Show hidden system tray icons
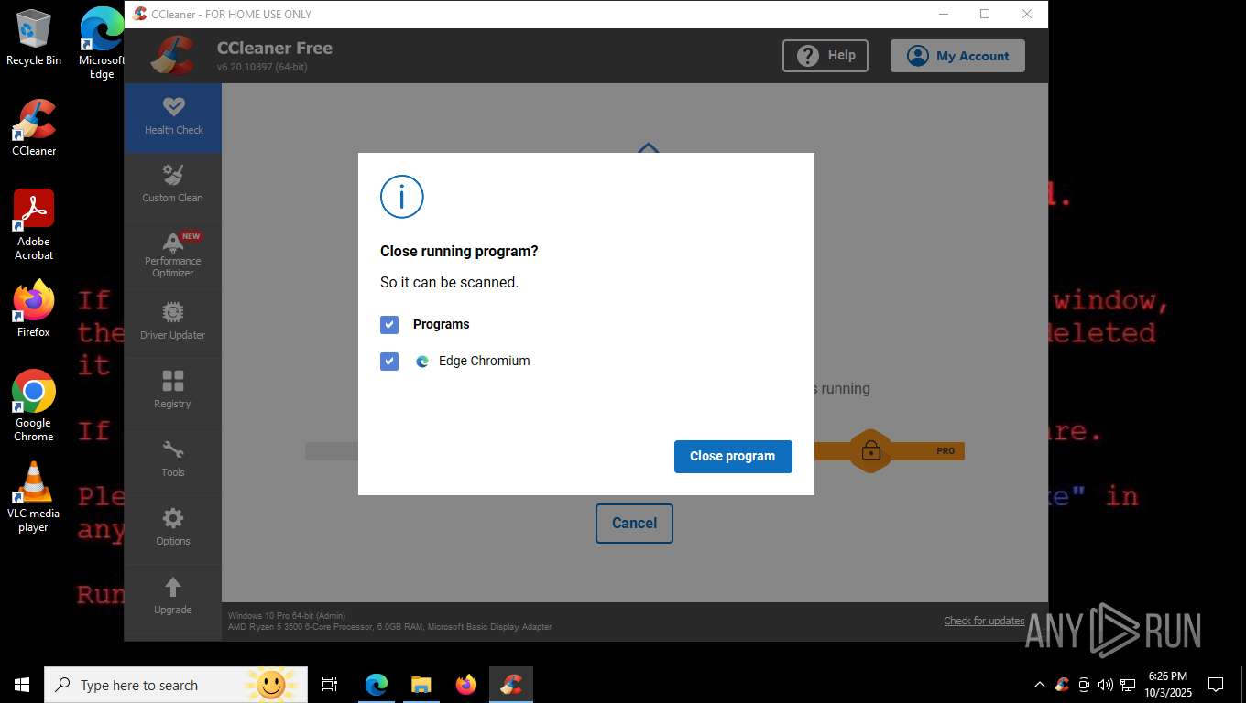 click(1040, 685)
